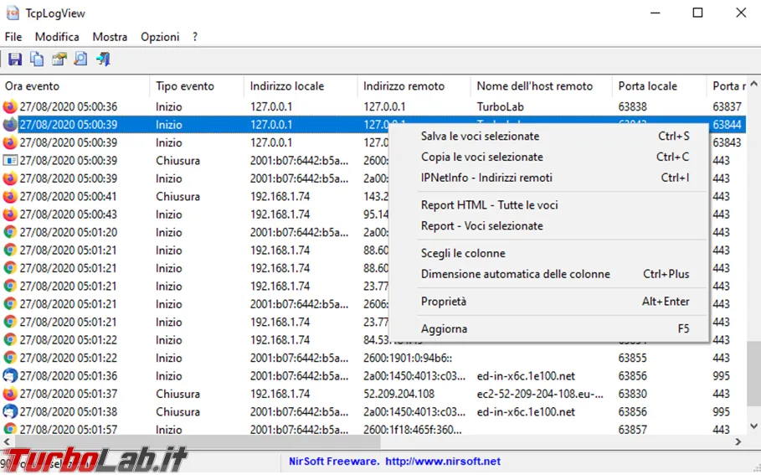This screenshot has width=761, height=475.
Task: Sort by the Ora evento column header
Action: pyautogui.click(x=75, y=86)
